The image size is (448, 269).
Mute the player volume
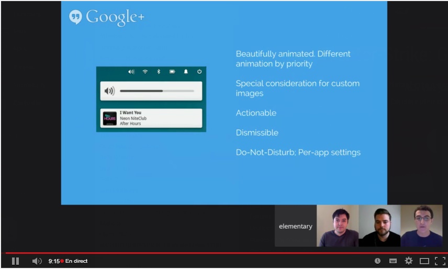[37, 261]
